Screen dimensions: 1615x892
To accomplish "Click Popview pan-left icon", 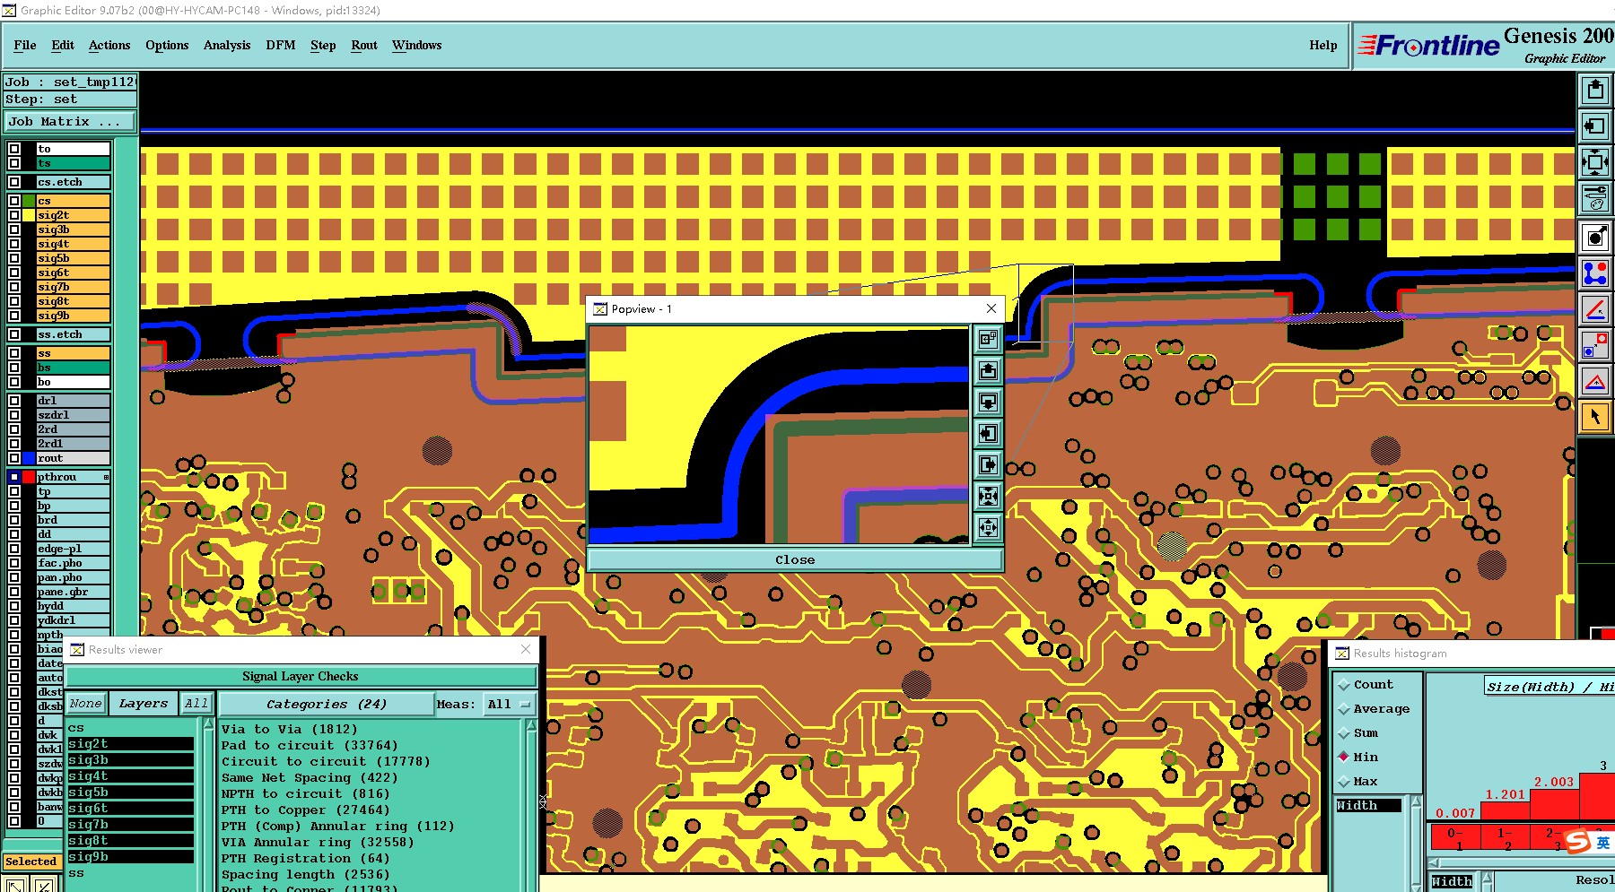I will (988, 433).
